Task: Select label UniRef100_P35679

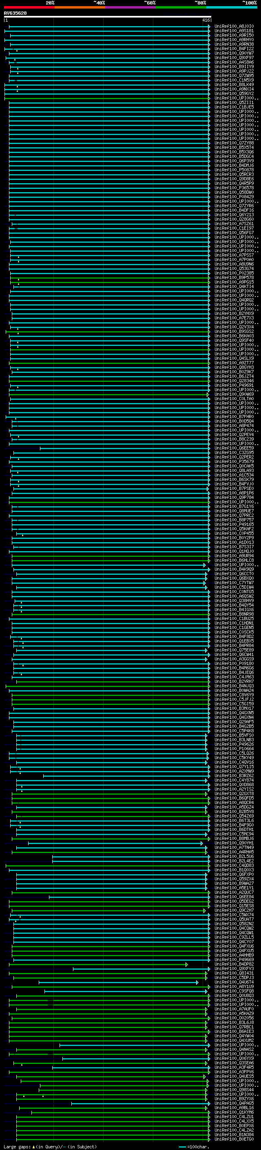Action: (234, 462)
